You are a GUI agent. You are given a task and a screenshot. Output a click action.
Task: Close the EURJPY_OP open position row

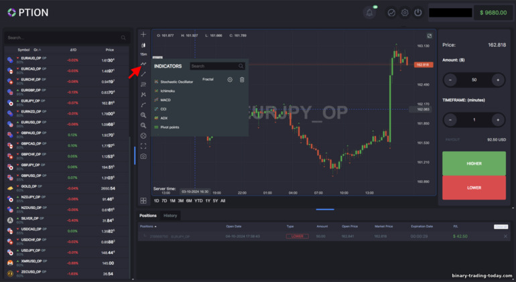tap(505, 236)
